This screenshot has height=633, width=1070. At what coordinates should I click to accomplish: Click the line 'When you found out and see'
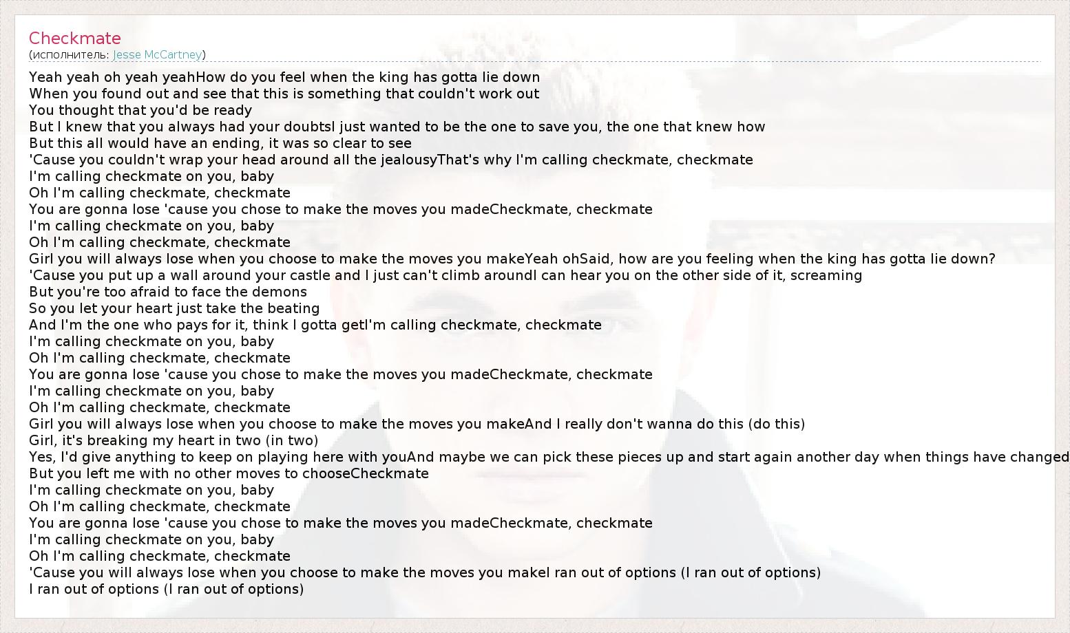click(284, 94)
